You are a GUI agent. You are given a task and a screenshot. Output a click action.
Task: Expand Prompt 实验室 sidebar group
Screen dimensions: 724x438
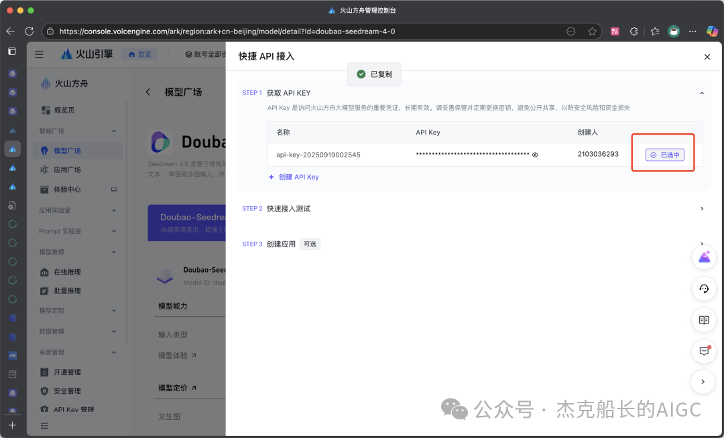click(x=113, y=231)
